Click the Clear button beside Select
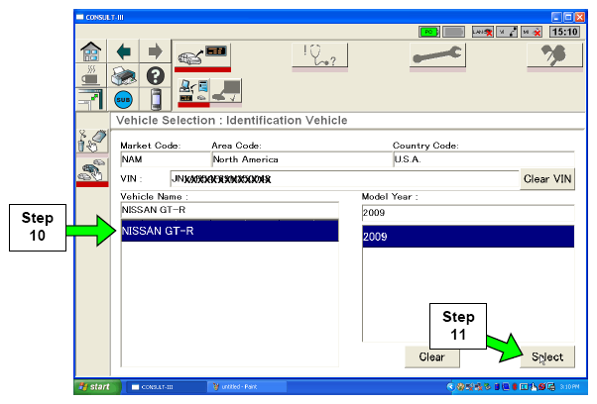 coord(430,356)
